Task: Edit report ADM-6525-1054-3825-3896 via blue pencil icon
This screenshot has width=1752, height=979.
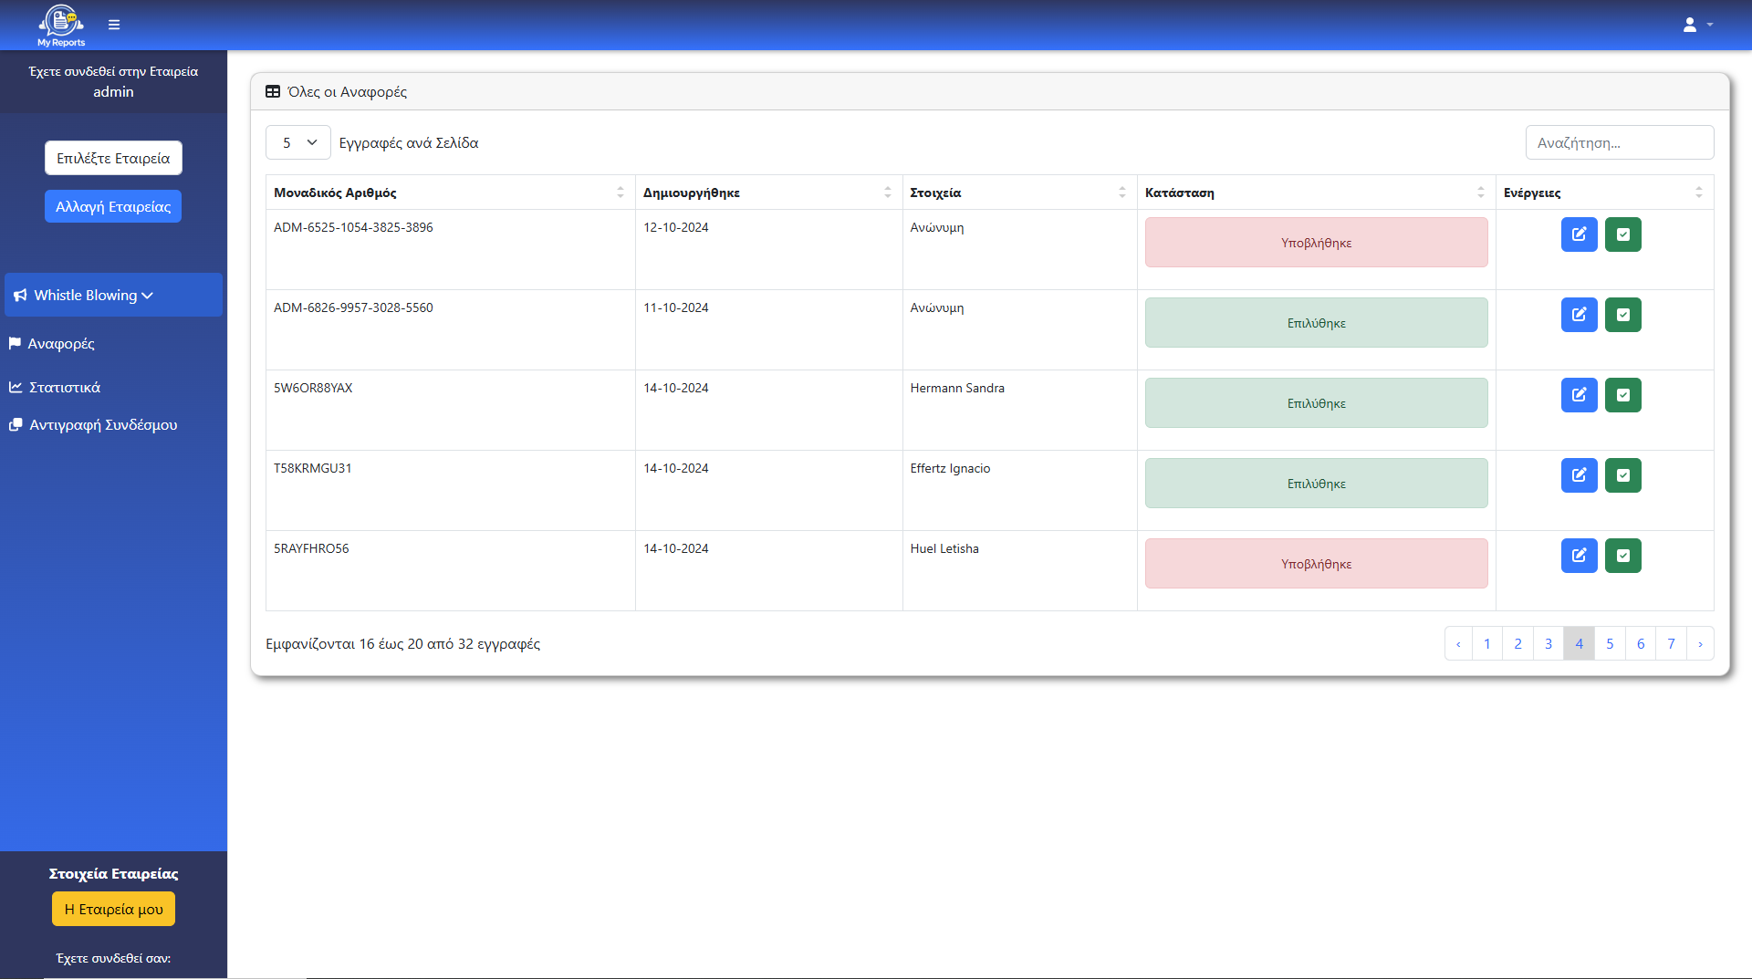Action: [x=1579, y=234]
